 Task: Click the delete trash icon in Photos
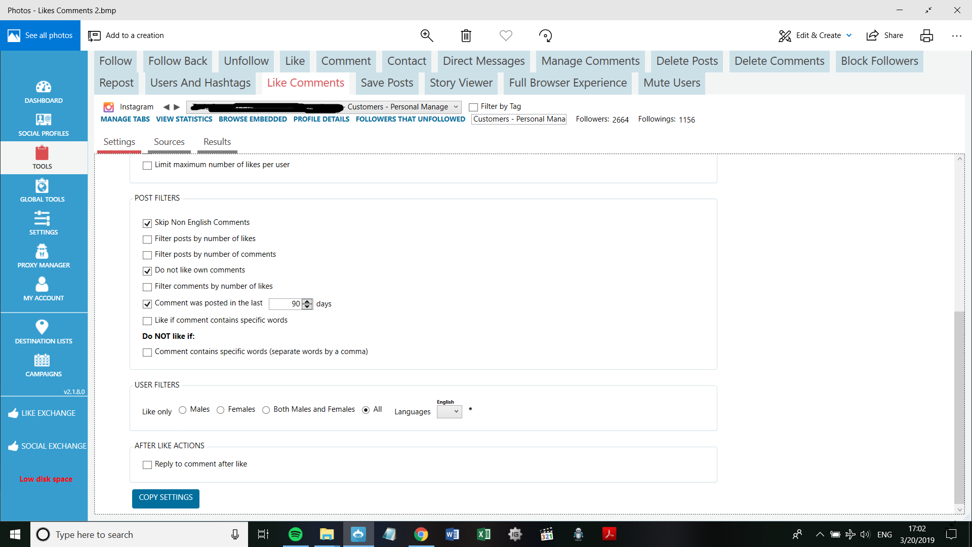466,35
